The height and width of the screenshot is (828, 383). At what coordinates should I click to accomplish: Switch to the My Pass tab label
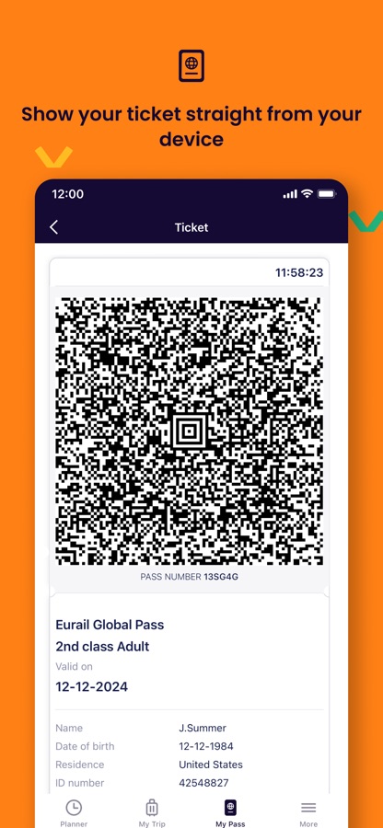(230, 823)
